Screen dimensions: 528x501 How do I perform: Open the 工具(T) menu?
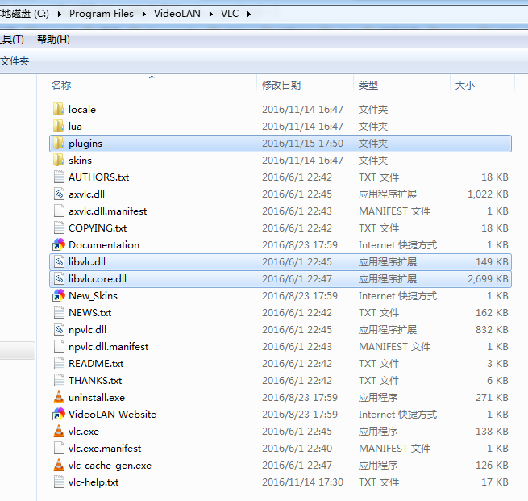click(12, 40)
